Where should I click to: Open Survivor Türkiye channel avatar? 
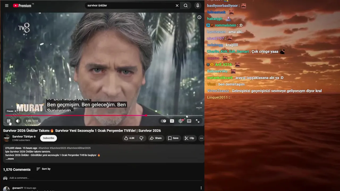7,138
